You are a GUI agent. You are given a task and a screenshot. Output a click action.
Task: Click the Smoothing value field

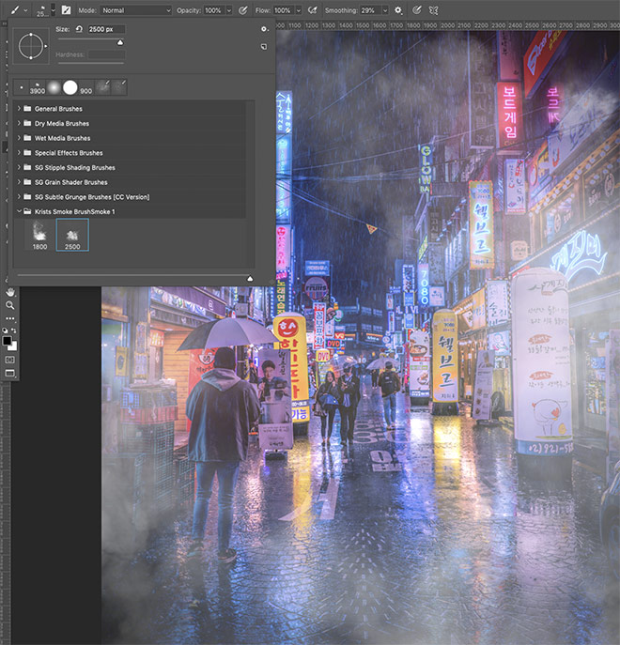(x=370, y=10)
